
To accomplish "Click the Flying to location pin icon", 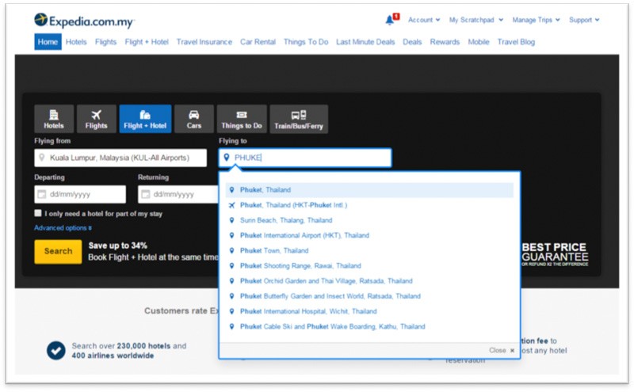I will coord(227,158).
